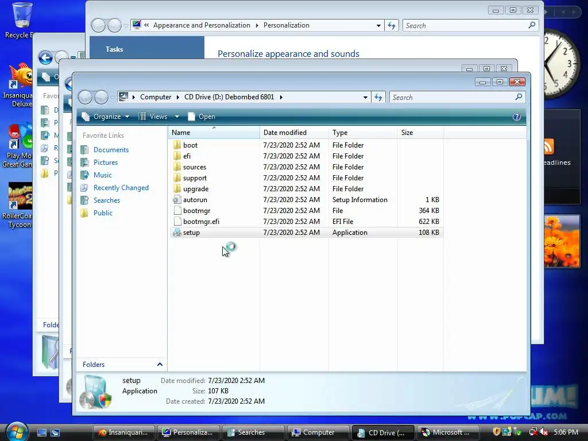
Task: Click the flower slideshow gadget picture
Action: click(x=562, y=242)
